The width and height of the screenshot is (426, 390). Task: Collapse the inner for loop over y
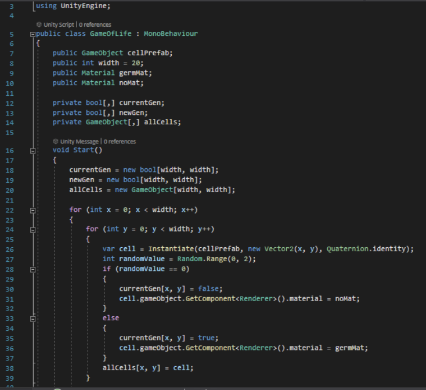(33, 230)
